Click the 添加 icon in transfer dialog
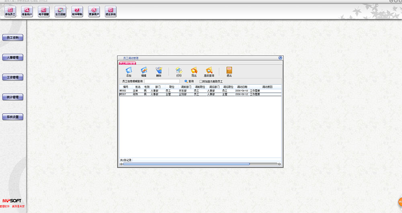Image resolution: width=402 pixels, height=213 pixels. (129, 72)
